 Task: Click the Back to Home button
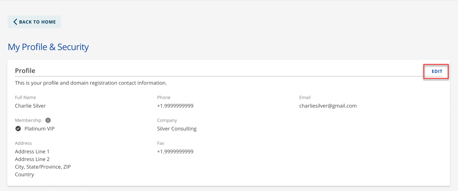[x=34, y=22]
